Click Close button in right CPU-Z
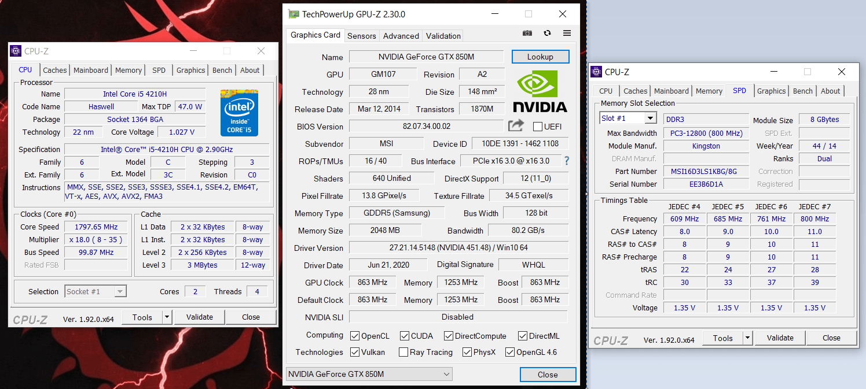Image resolution: width=866 pixels, height=389 pixels. 831,338
